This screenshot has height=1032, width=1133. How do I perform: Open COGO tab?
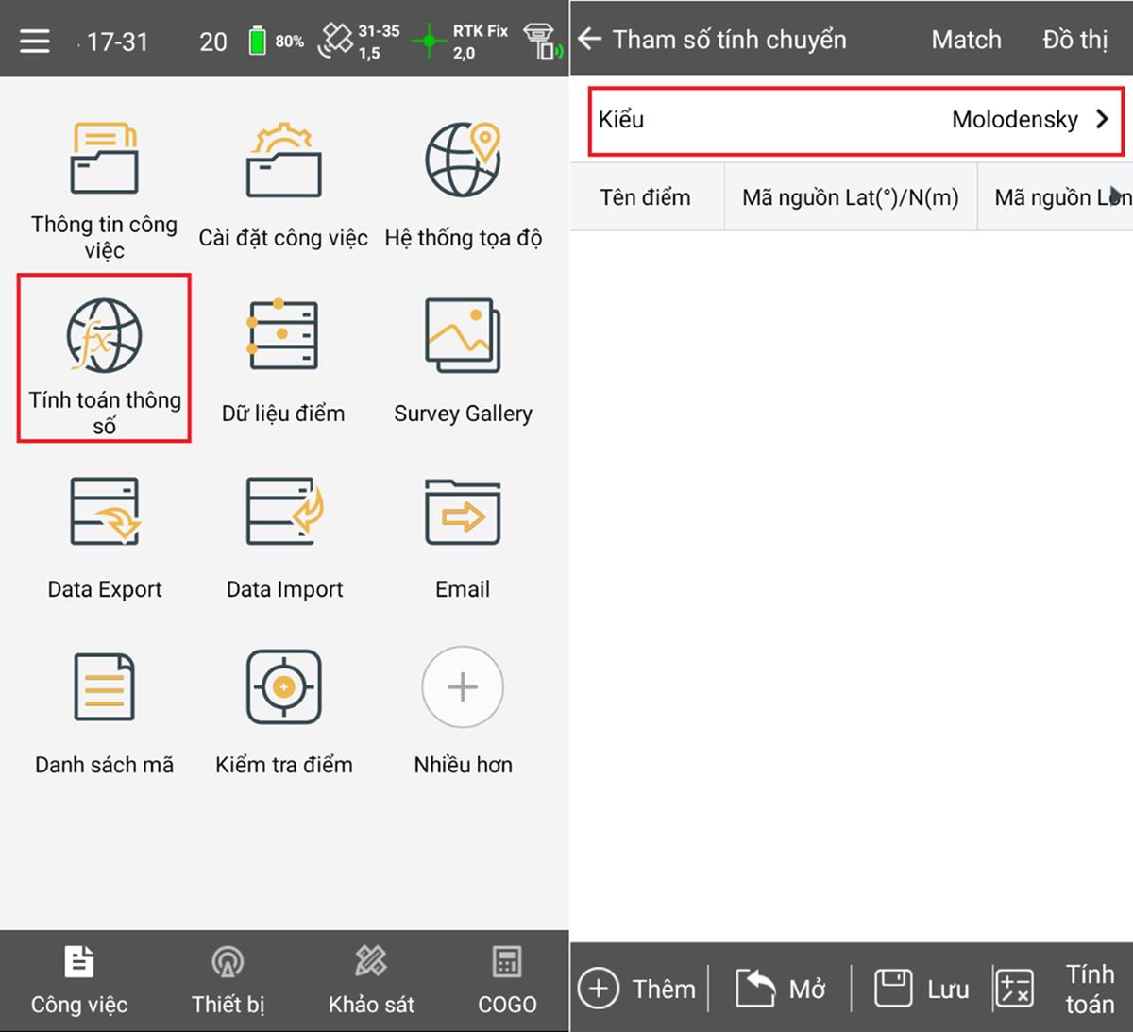[x=507, y=982]
